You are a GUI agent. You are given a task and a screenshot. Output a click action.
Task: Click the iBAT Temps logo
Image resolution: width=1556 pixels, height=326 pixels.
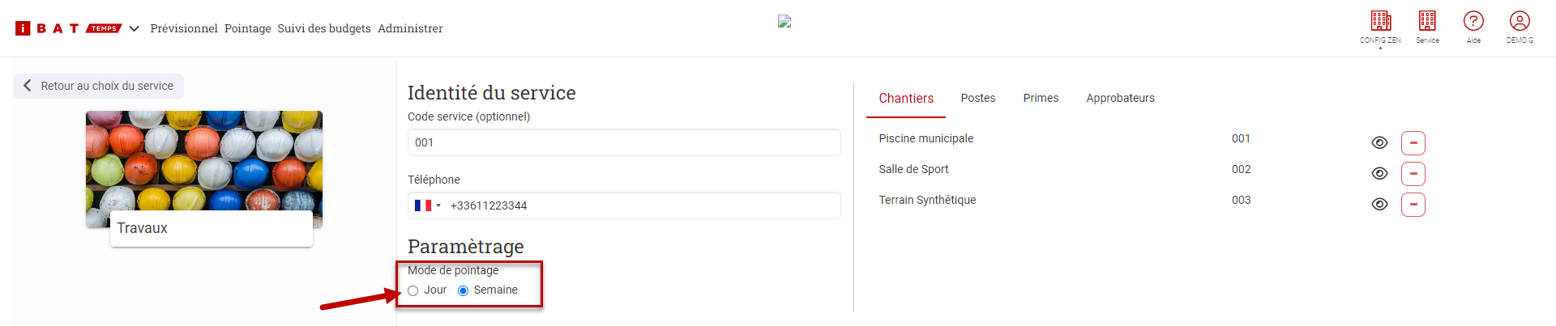[x=68, y=28]
